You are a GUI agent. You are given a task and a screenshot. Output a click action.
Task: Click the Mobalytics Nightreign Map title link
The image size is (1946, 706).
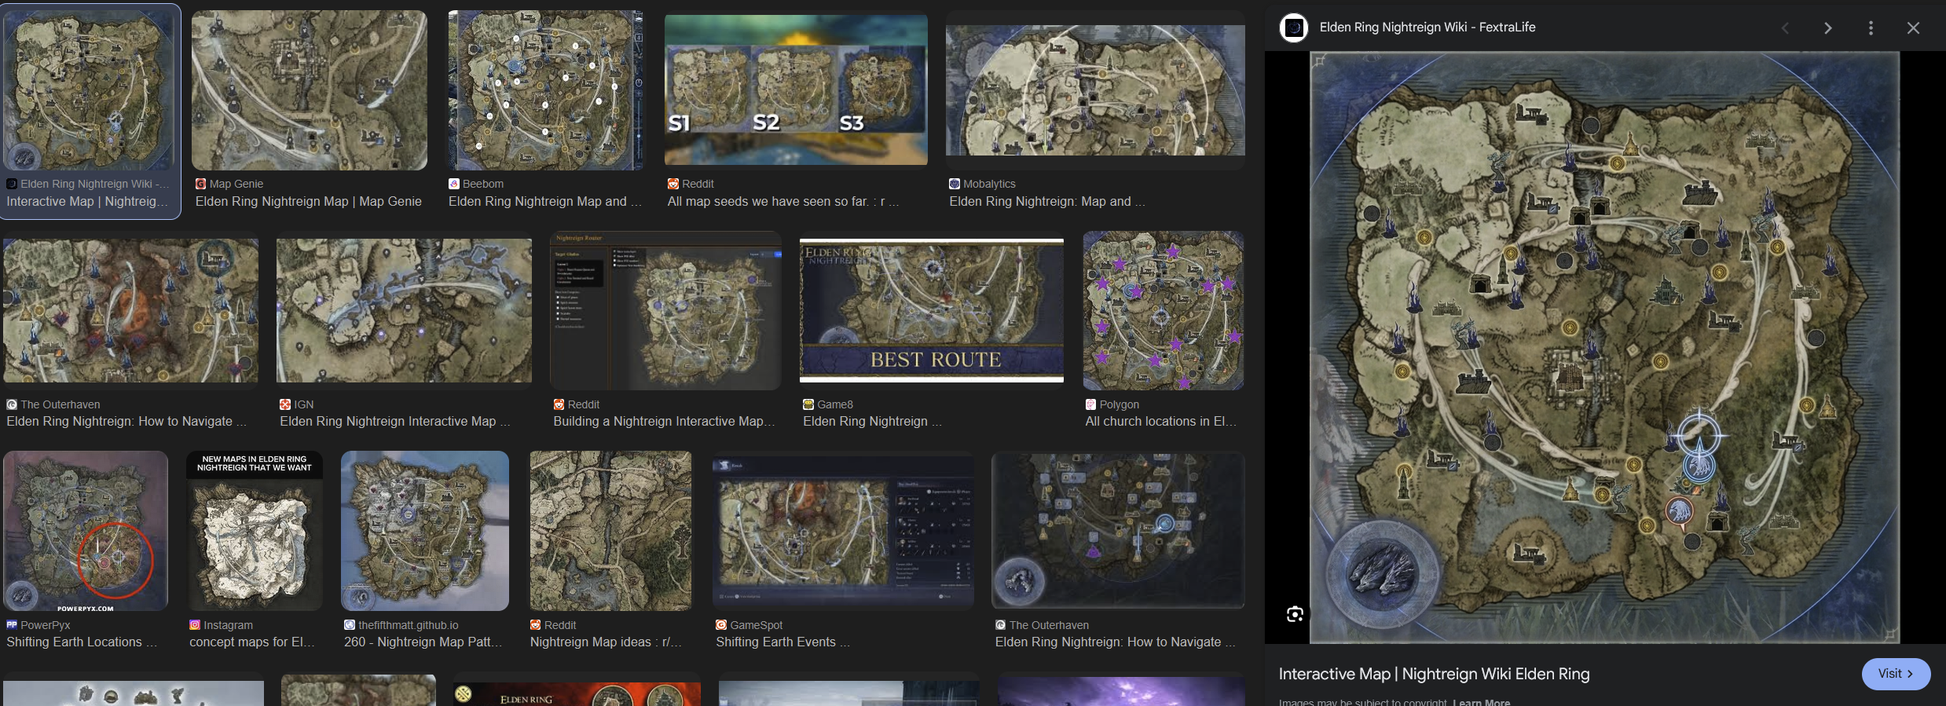pos(1046,202)
